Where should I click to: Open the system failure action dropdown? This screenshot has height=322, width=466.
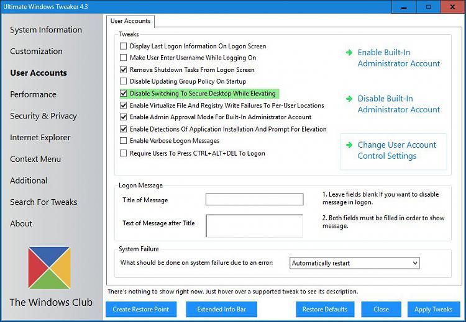[x=355, y=263]
